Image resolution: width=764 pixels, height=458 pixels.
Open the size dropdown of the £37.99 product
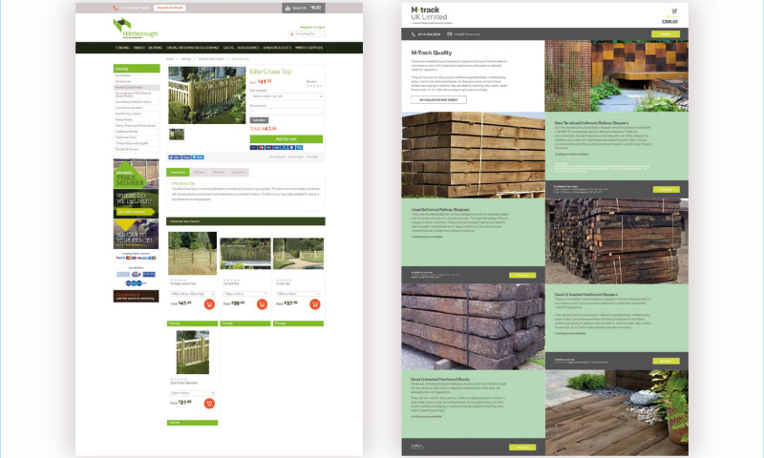[x=298, y=294]
